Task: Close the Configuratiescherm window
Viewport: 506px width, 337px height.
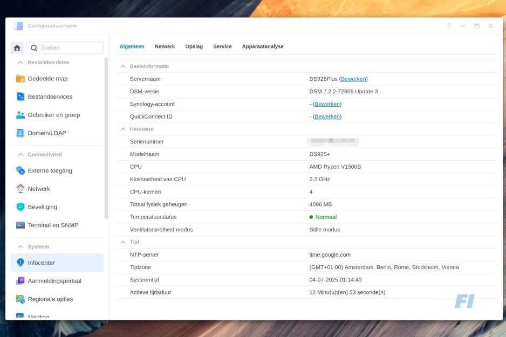Action: point(490,26)
